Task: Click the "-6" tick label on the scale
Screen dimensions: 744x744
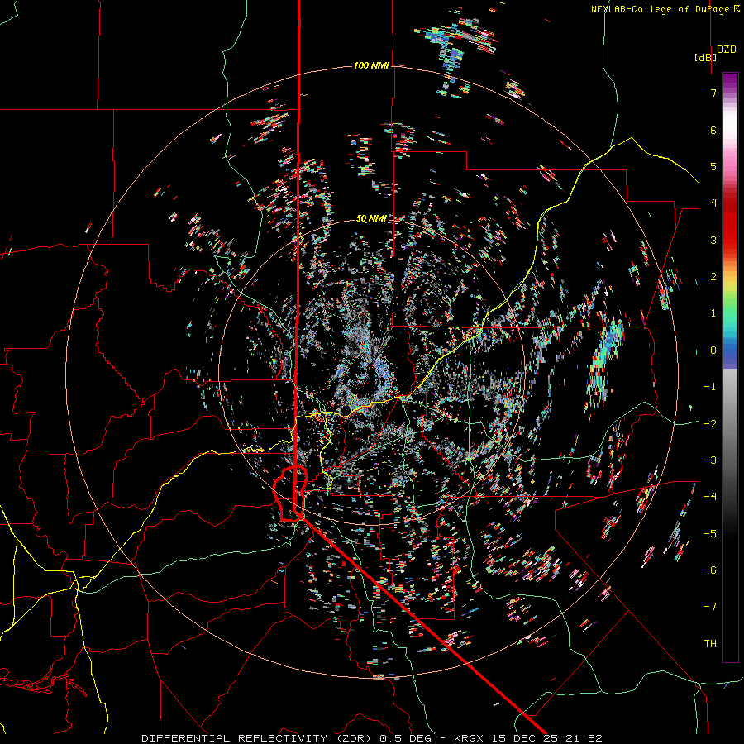Action: coord(710,570)
